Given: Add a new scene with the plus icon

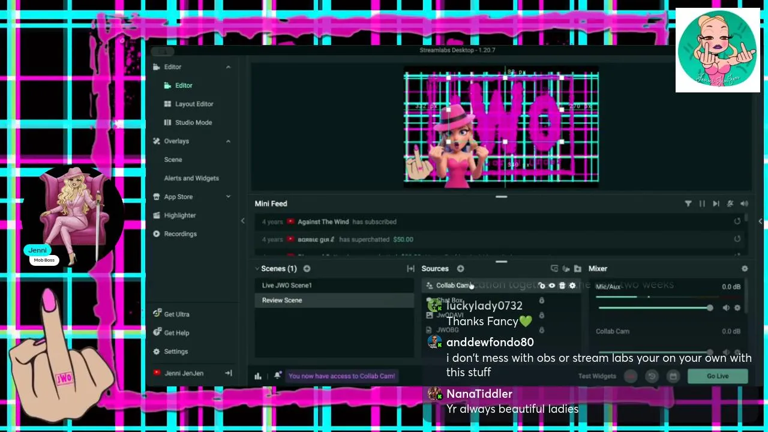Looking at the screenshot, I should pyautogui.click(x=307, y=269).
